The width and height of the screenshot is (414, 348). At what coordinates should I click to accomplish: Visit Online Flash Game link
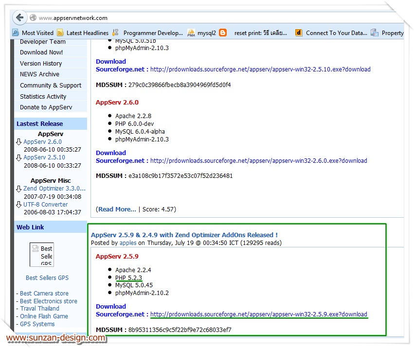click(x=44, y=316)
